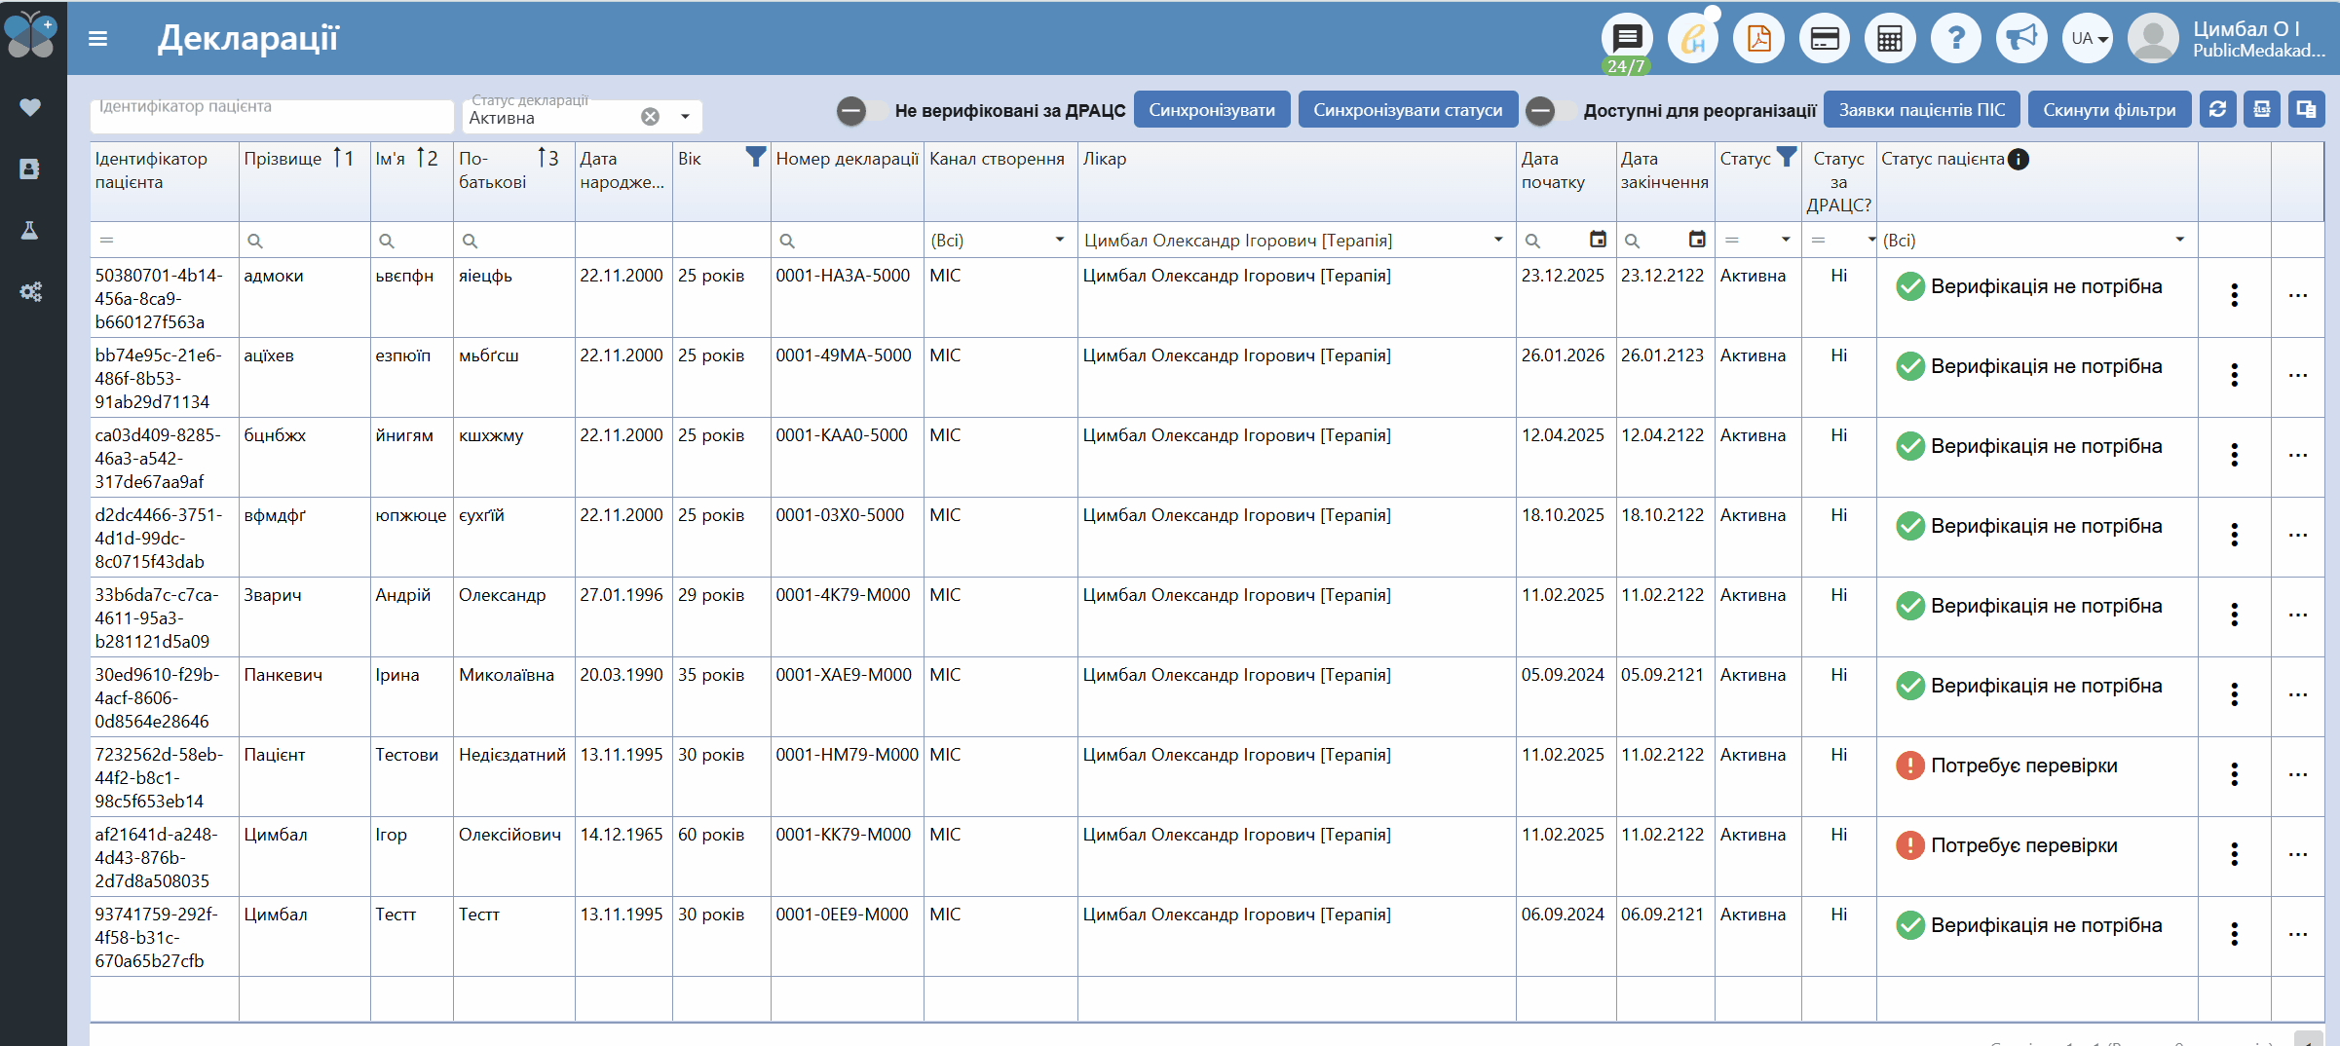The height and width of the screenshot is (1046, 2340).
Task: Click the По-батькові column filter field
Action: pyautogui.click(x=514, y=241)
